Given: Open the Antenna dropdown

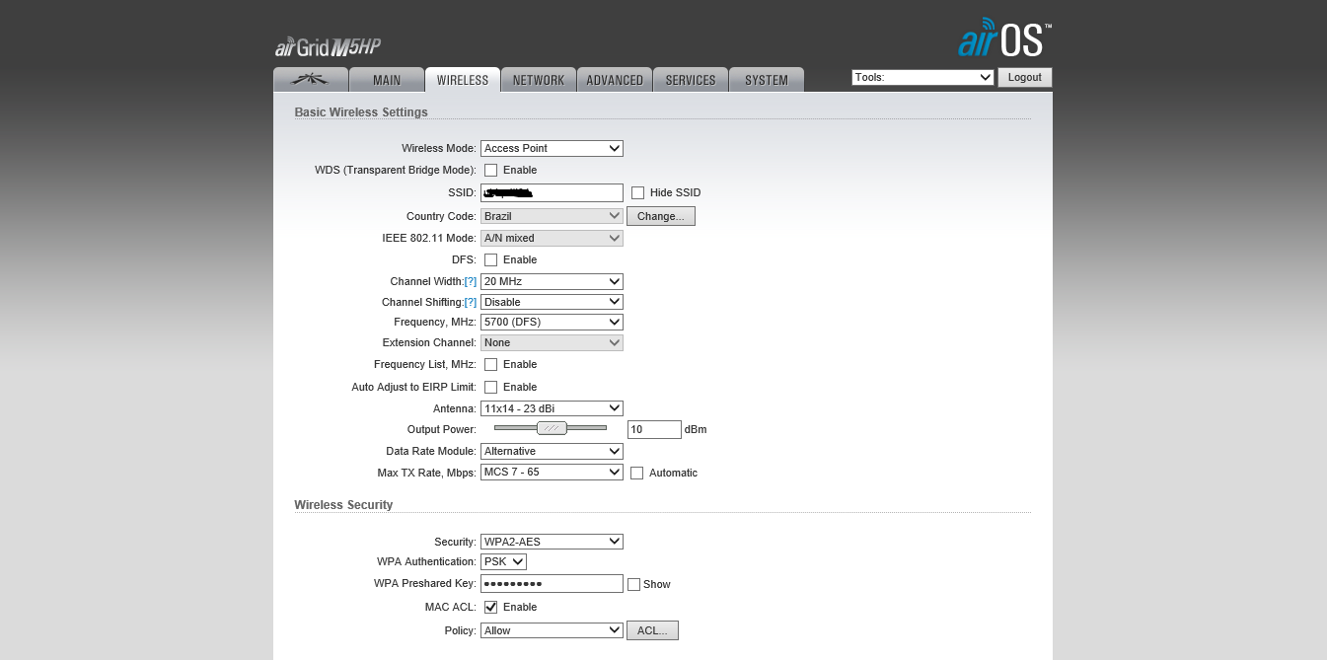Looking at the screenshot, I should (552, 408).
